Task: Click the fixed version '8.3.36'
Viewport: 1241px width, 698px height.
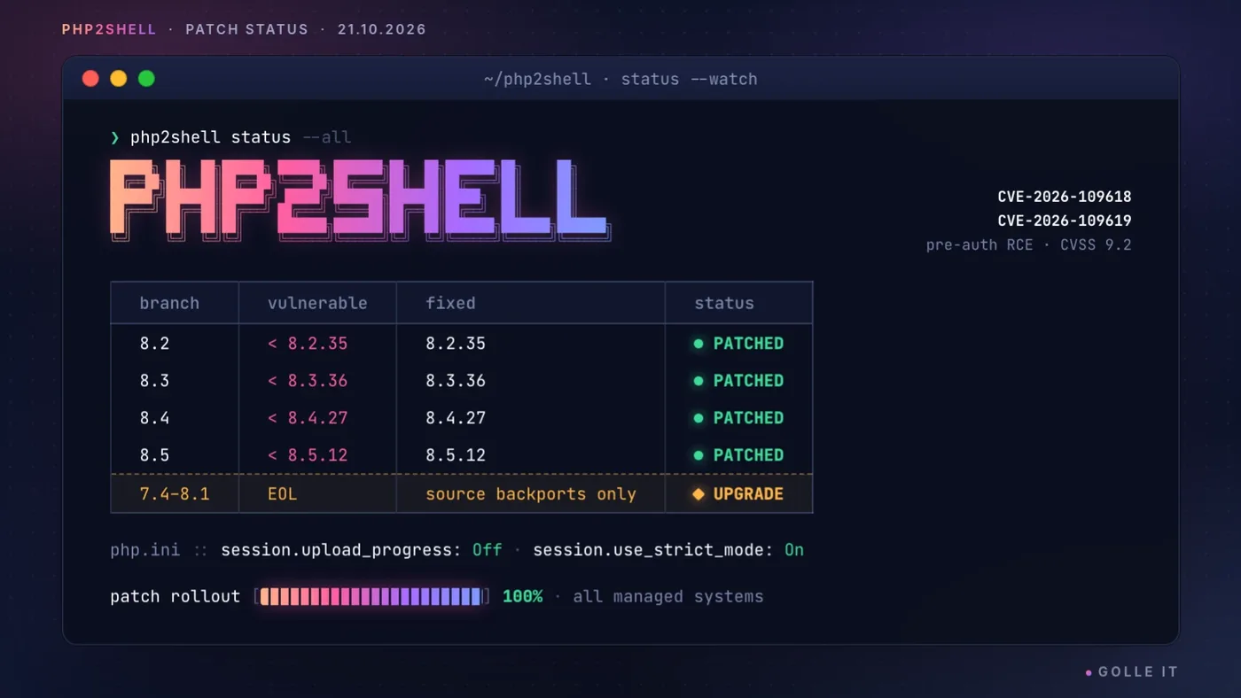Action: tap(456, 381)
